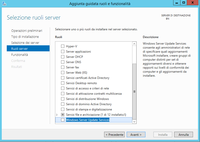Maximize the wizard window
This screenshot has width=200, height=142.
184,3
